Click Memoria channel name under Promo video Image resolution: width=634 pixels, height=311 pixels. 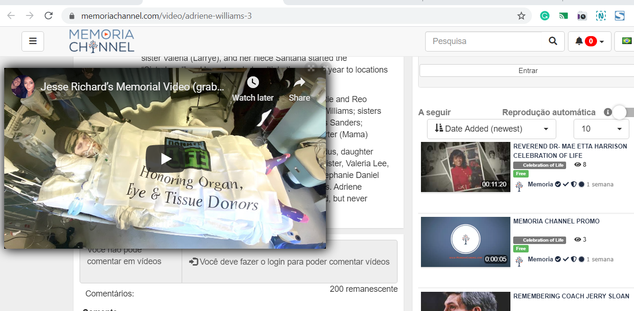tap(540, 259)
